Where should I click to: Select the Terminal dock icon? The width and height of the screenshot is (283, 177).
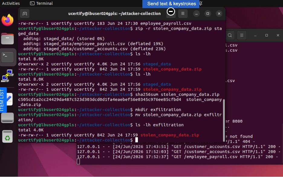(x=7, y=57)
